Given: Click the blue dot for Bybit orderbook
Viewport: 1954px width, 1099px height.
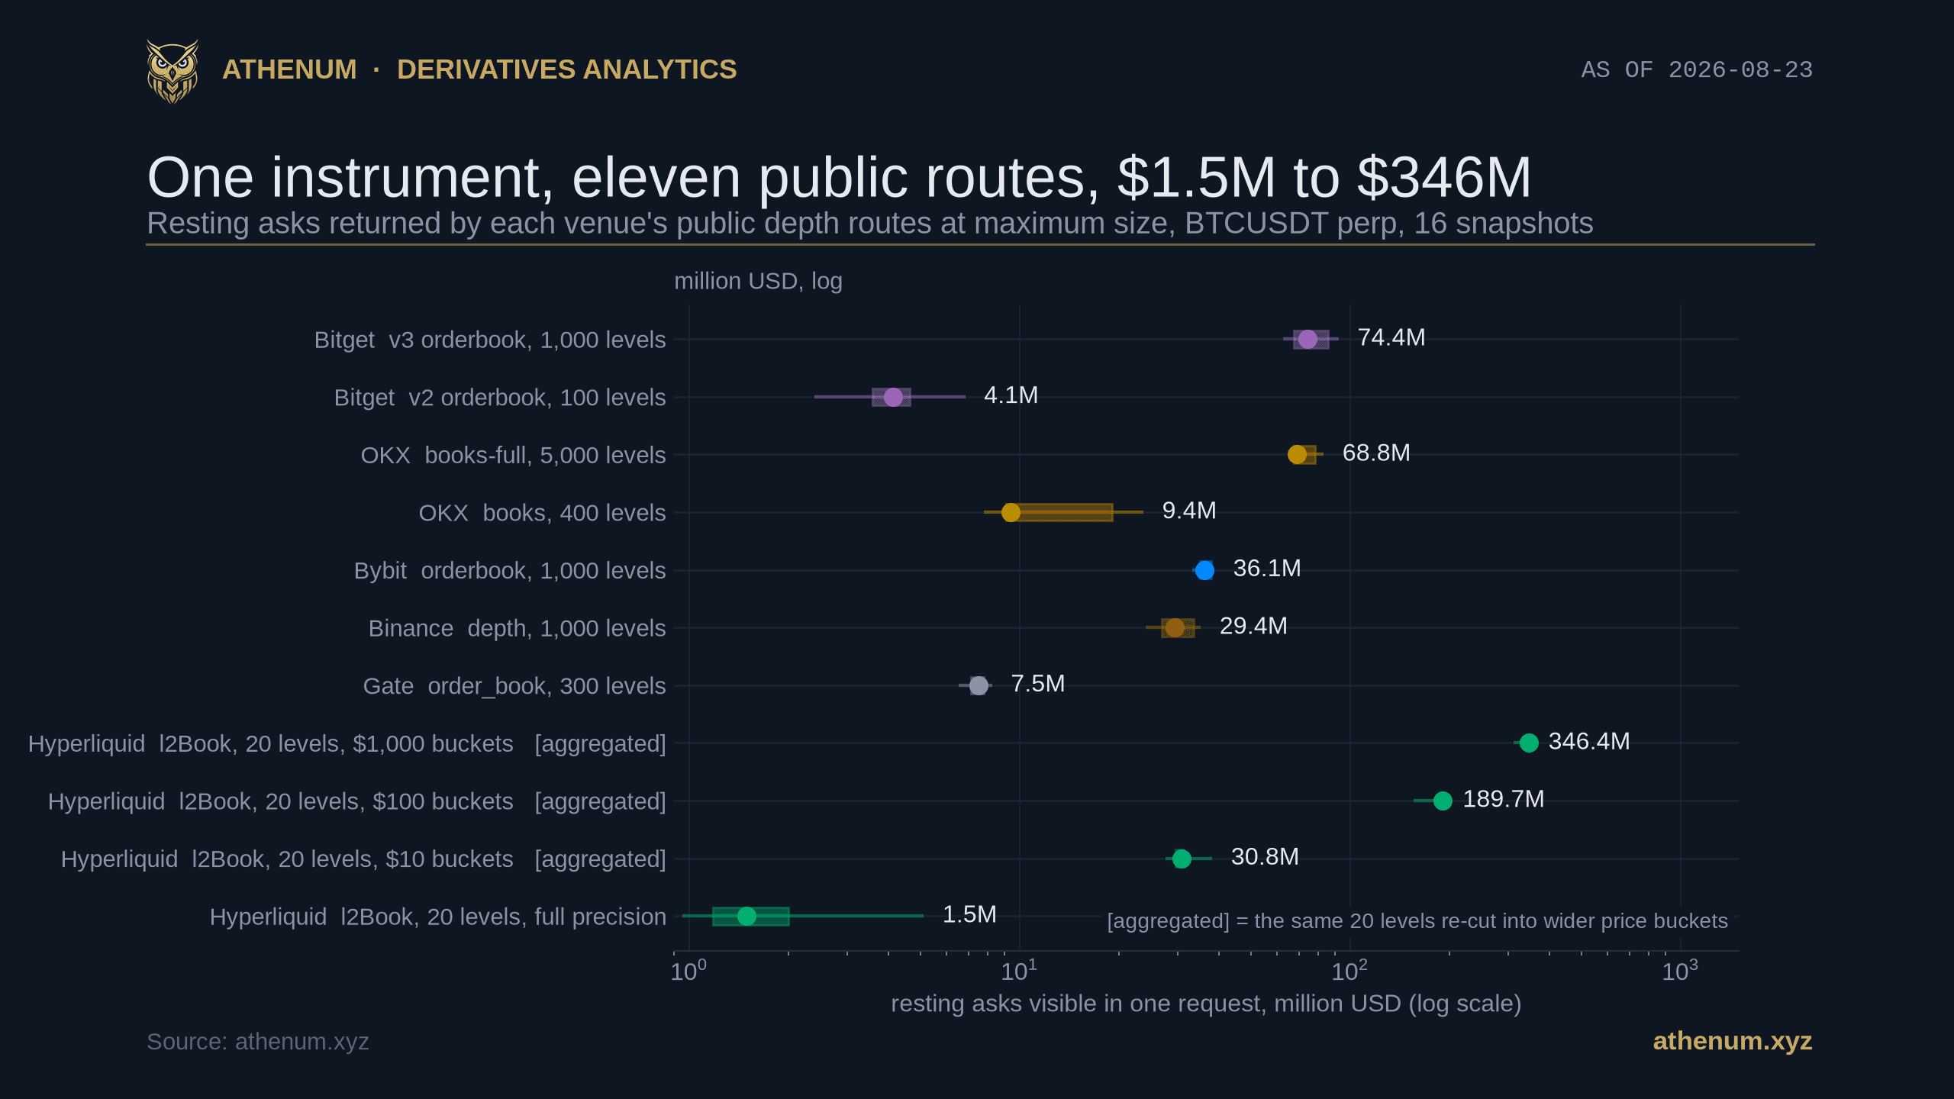Looking at the screenshot, I should point(1204,570).
